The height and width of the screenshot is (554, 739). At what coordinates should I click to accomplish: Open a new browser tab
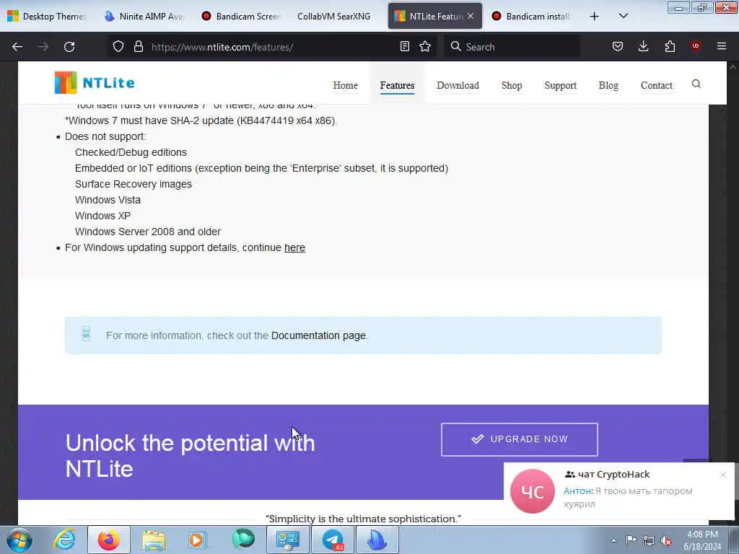coord(595,17)
